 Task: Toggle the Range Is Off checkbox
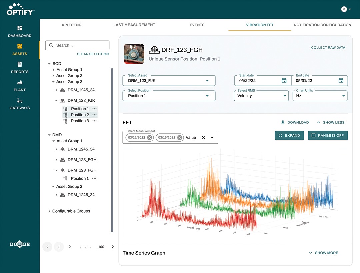pyautogui.click(x=313, y=136)
